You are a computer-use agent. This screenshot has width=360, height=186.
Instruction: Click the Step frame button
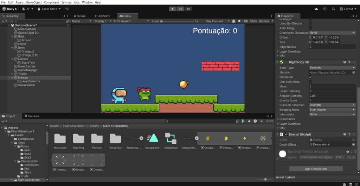pos(188,9)
